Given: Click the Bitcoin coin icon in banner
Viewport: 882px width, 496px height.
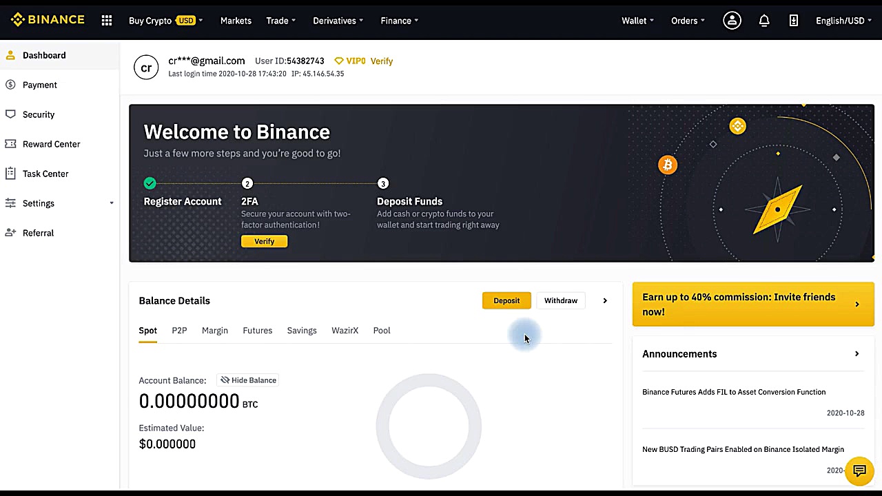Looking at the screenshot, I should click(667, 165).
